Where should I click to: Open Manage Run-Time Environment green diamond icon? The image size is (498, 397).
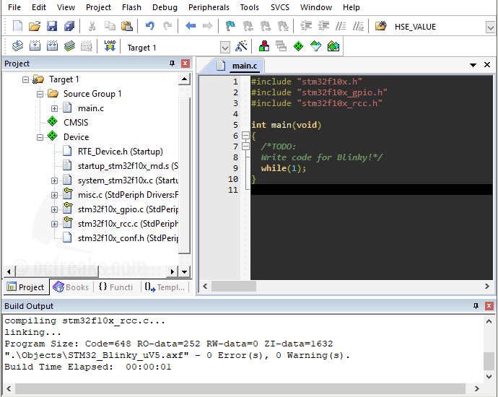[298, 47]
